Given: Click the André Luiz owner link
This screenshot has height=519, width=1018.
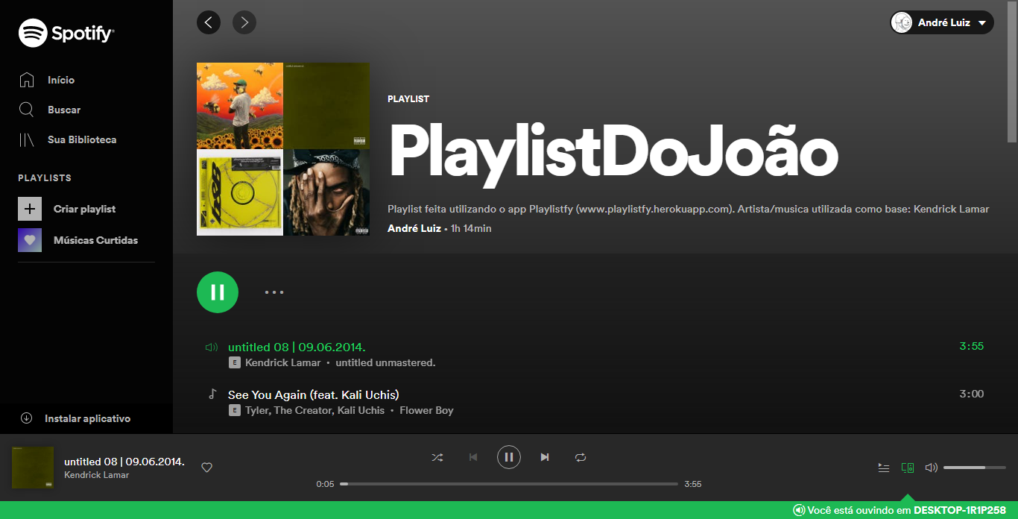Looking at the screenshot, I should [414, 228].
